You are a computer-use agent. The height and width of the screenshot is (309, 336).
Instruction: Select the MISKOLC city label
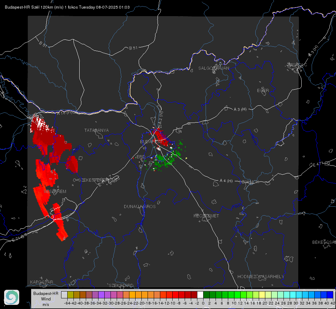pos(298,65)
